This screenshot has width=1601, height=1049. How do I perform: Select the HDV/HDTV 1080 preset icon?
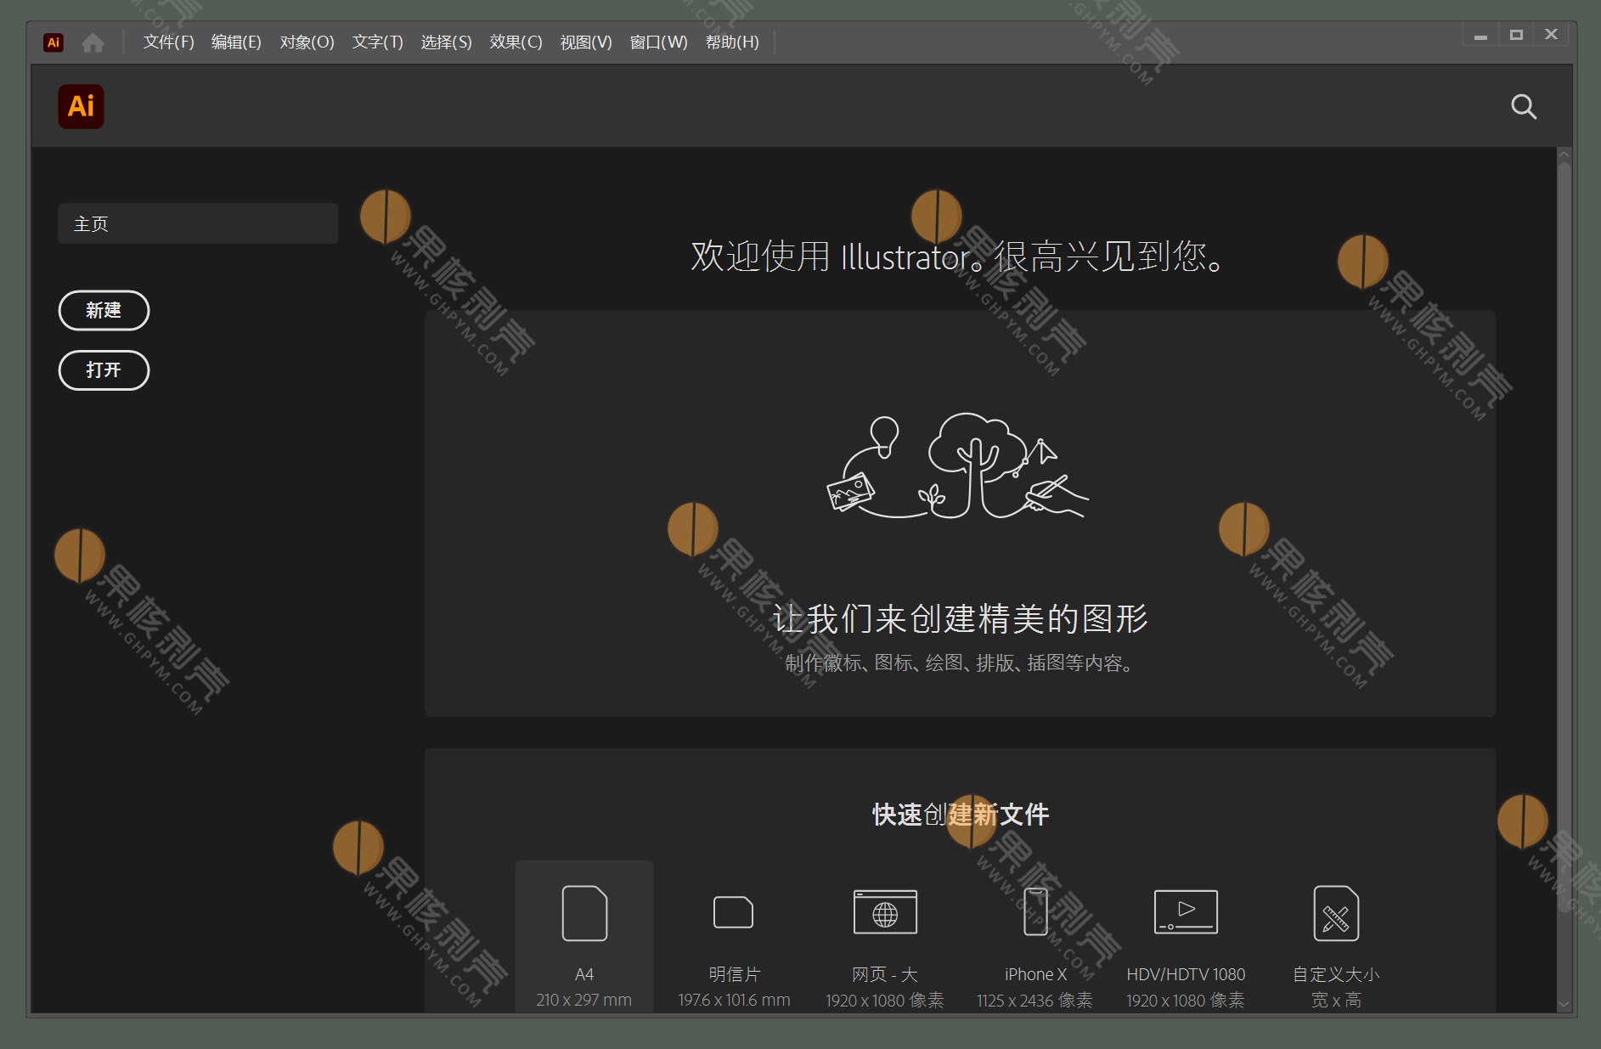pos(1186,911)
